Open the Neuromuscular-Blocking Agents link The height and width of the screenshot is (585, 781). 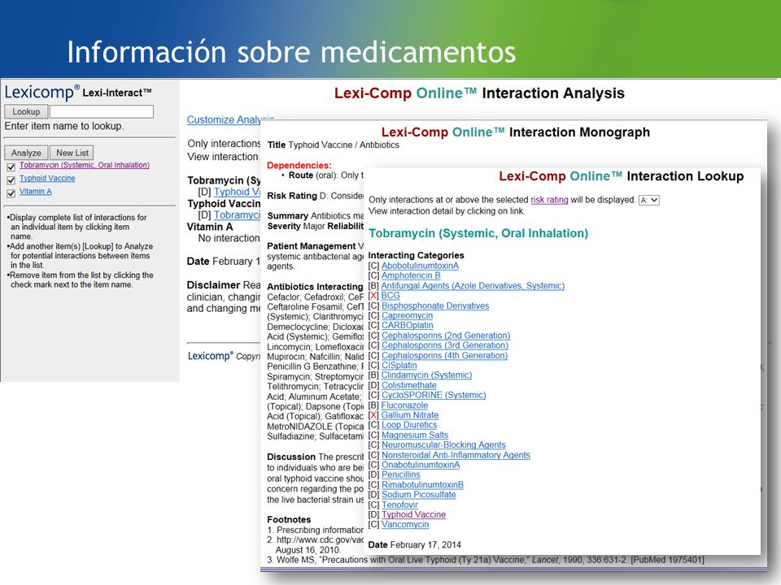(x=443, y=444)
